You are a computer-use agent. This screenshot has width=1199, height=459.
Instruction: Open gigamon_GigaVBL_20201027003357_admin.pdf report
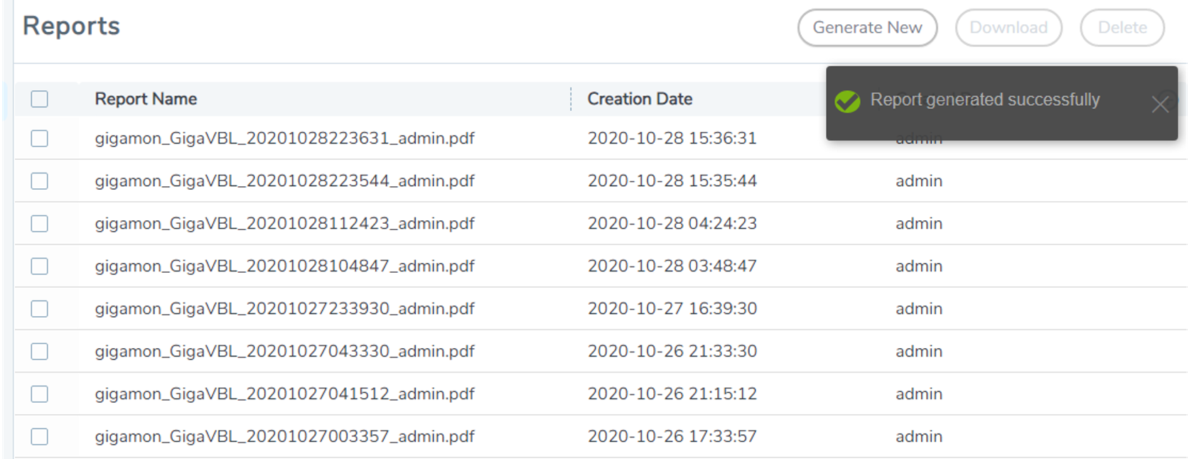pos(284,437)
